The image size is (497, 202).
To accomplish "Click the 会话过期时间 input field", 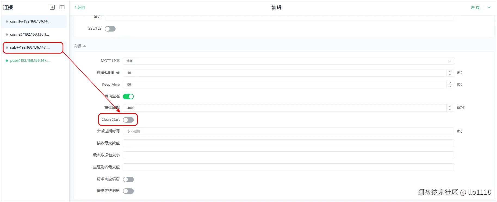I will click(288, 131).
